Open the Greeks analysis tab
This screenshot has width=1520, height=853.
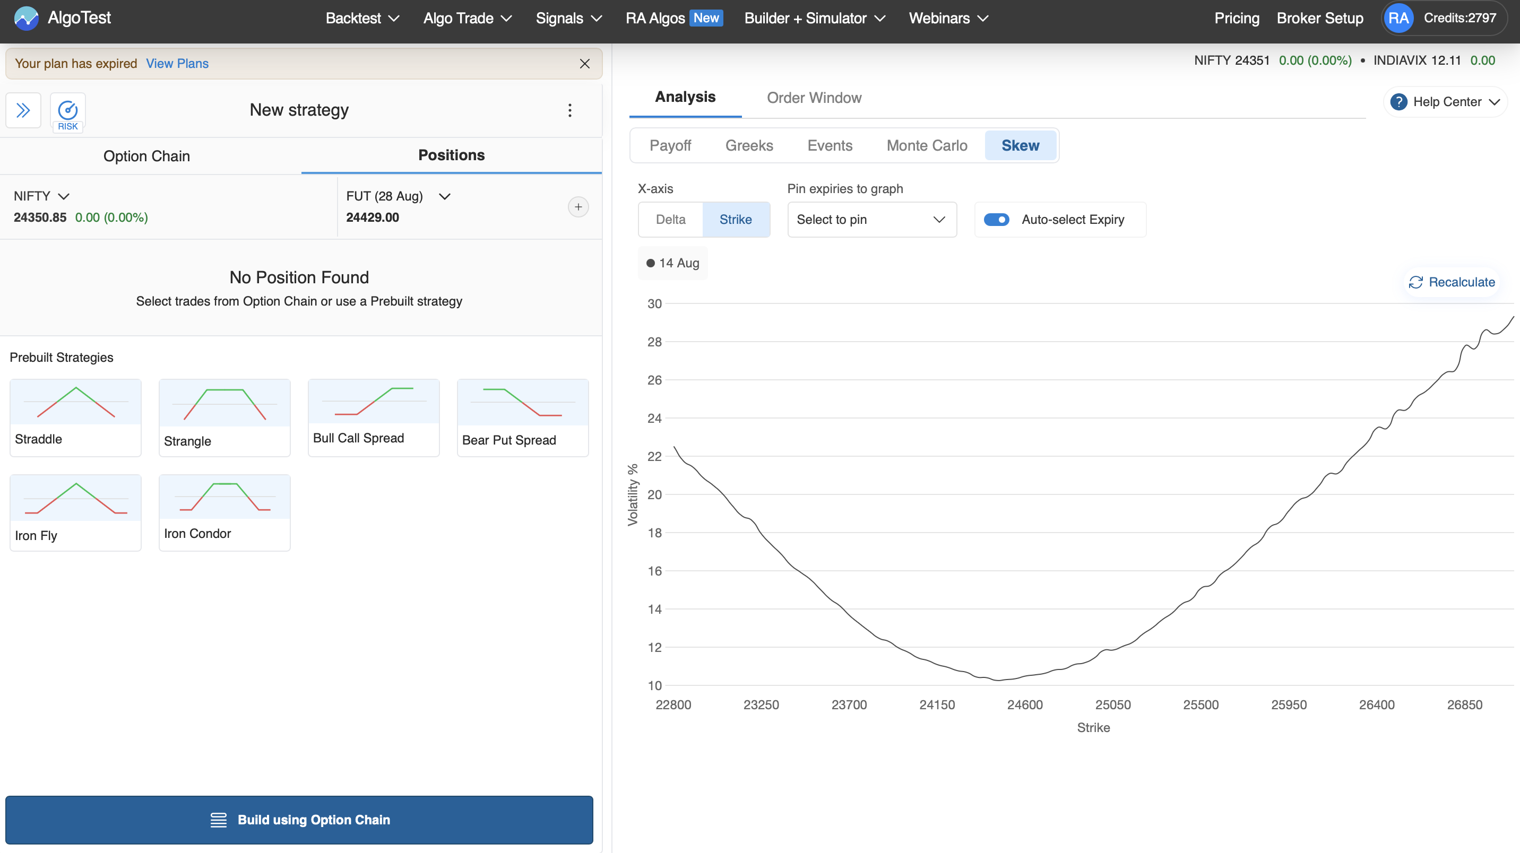(749, 145)
